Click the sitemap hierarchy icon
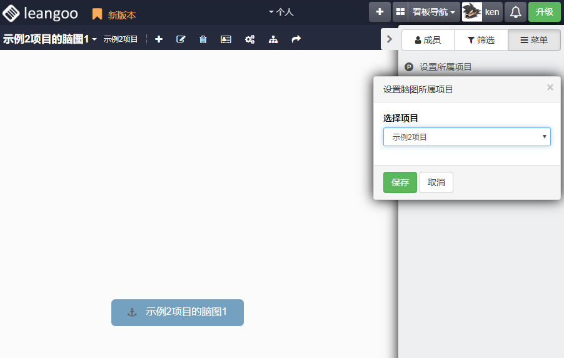 click(273, 39)
